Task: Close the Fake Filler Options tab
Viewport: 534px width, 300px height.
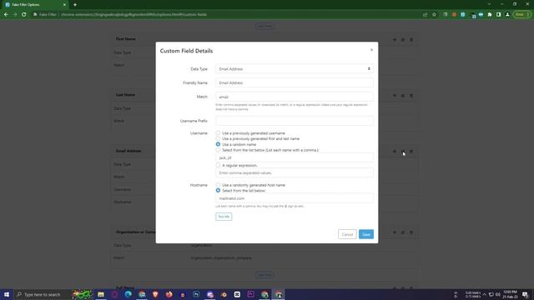Action: pyautogui.click(x=64, y=5)
